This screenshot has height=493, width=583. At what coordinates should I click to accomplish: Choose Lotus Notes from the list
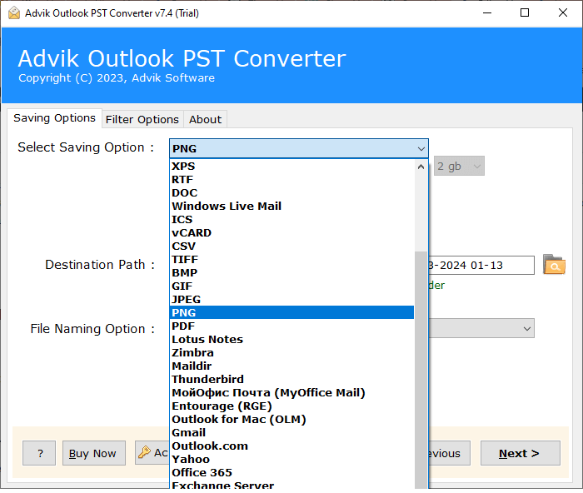click(x=291, y=340)
